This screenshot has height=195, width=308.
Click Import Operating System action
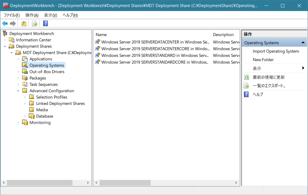click(x=276, y=51)
